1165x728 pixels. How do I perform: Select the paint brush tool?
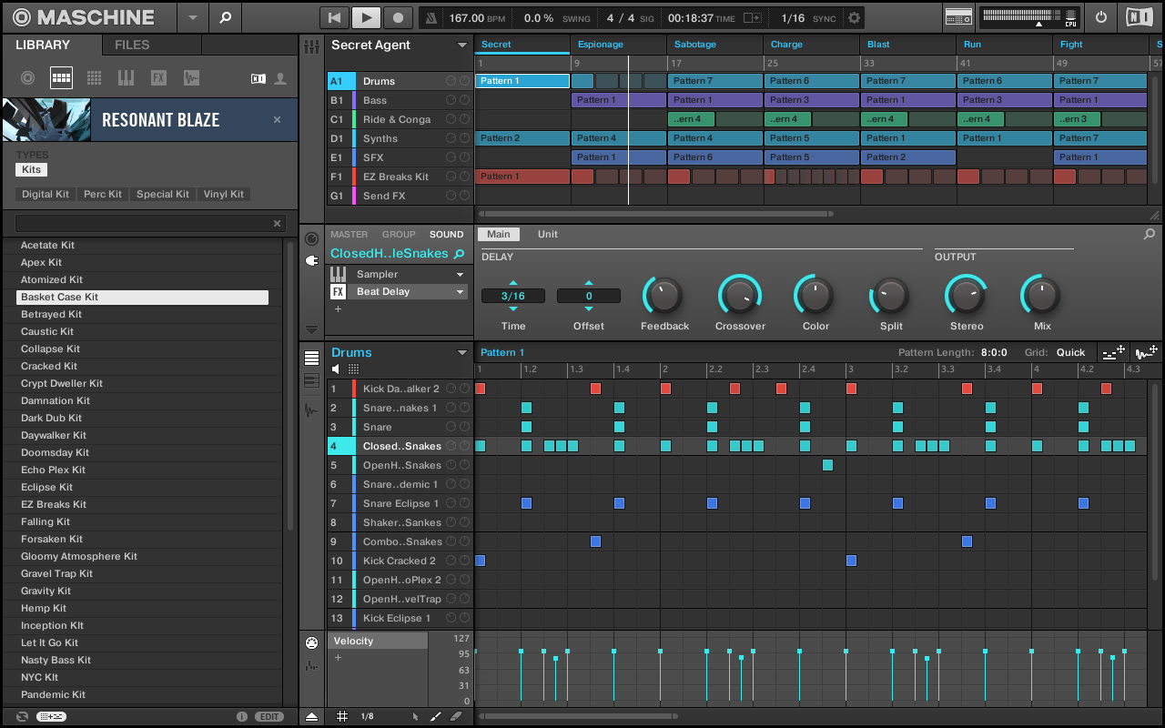[435, 717]
